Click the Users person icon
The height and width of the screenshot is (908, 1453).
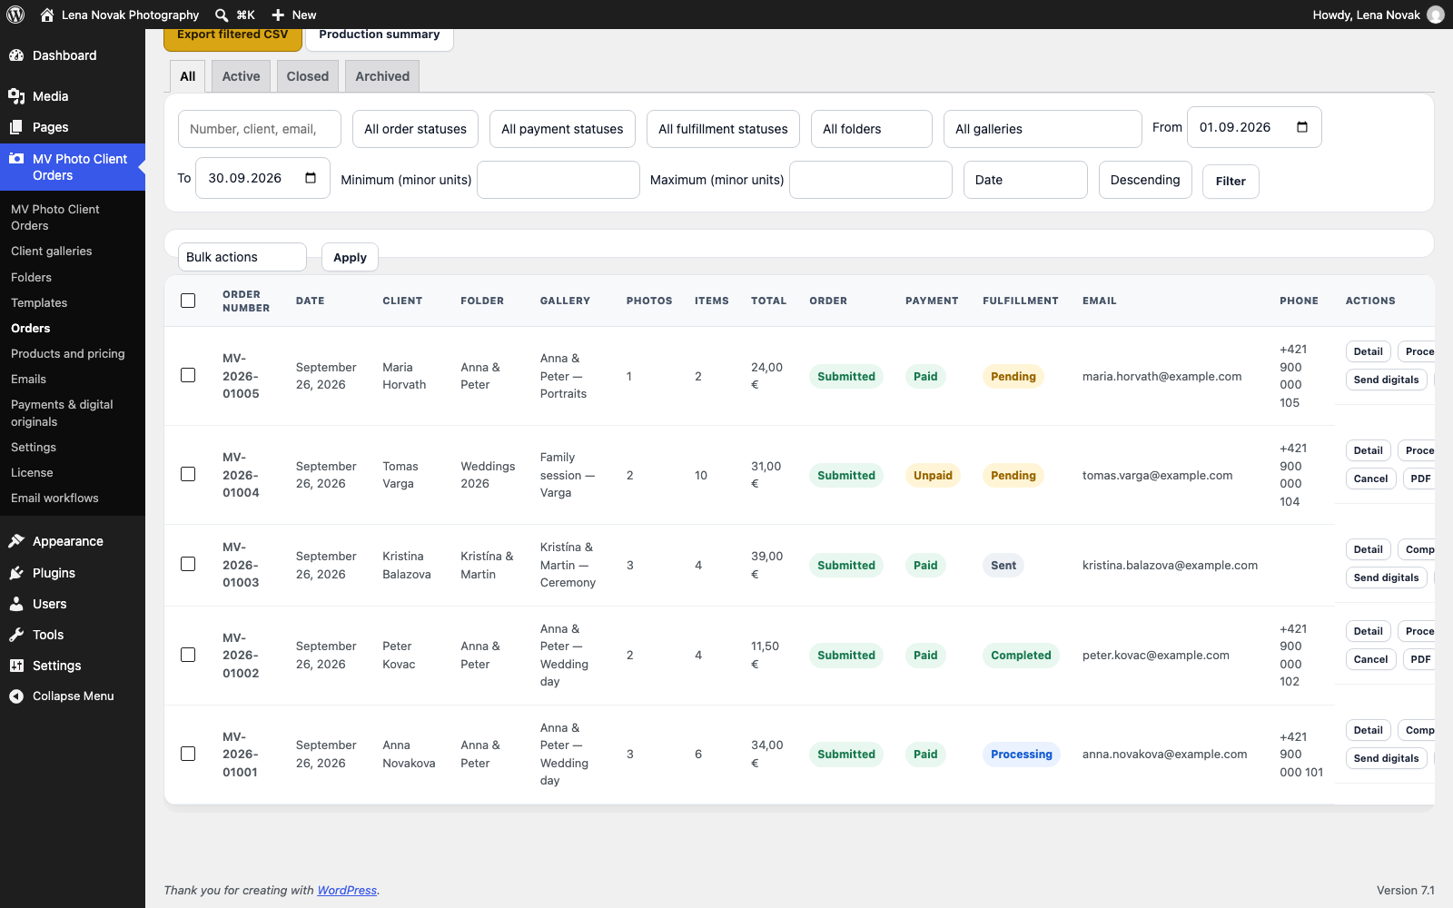16,604
